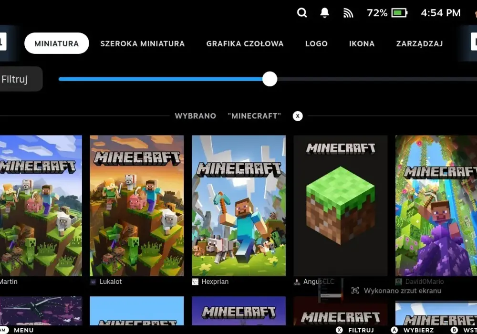The width and height of the screenshot is (477, 334).
Task: Click the thumbnail size slider handle
Action: [x=270, y=79]
